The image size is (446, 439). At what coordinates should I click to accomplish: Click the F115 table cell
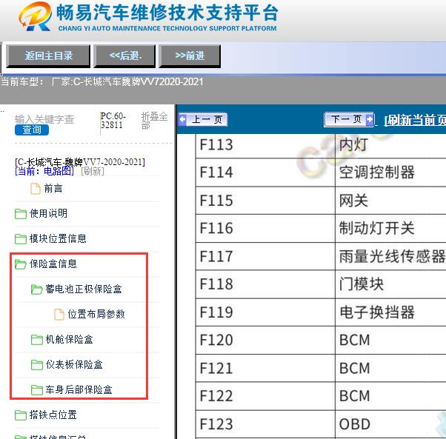pyautogui.click(x=265, y=201)
